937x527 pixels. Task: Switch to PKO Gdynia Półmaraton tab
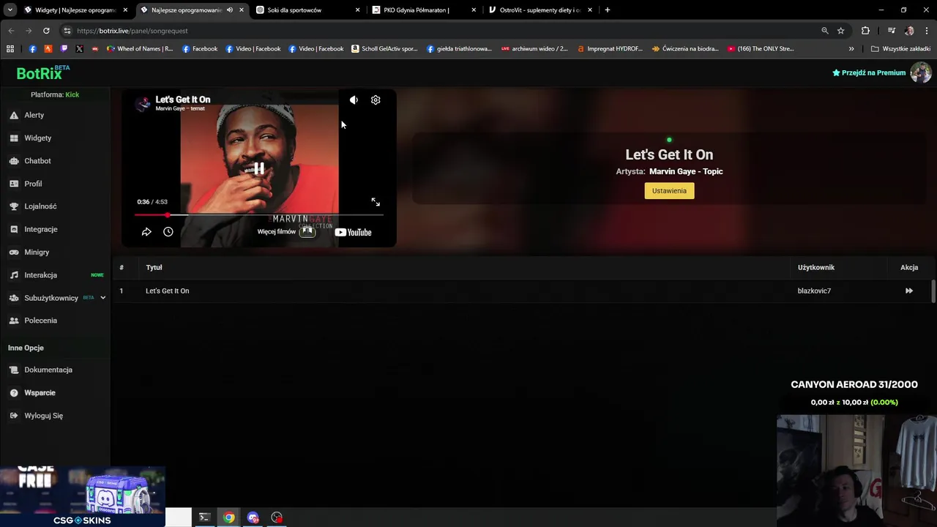coord(423,10)
